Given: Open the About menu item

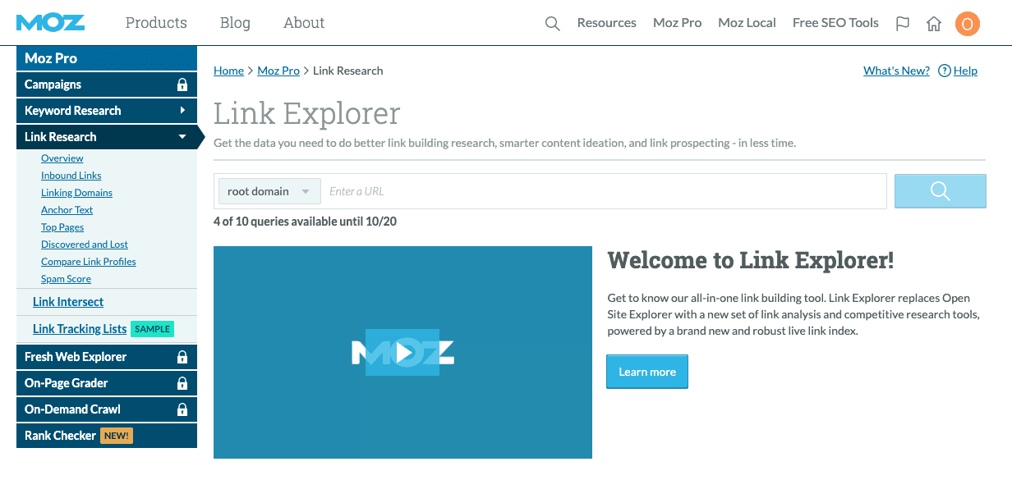Looking at the screenshot, I should pos(304,23).
